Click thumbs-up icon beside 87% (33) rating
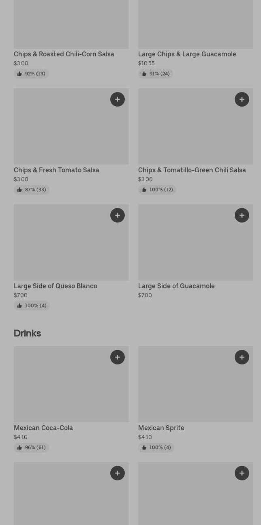This screenshot has height=525, width=261. pyautogui.click(x=19, y=190)
